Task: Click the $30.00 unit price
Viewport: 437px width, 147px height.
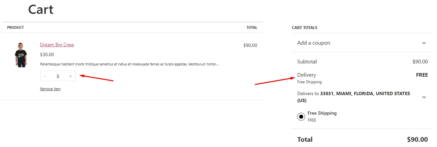Action: 47,55
